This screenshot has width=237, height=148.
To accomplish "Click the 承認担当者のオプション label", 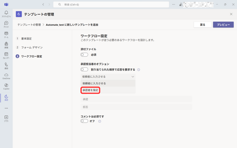I will (x=95, y=64).
